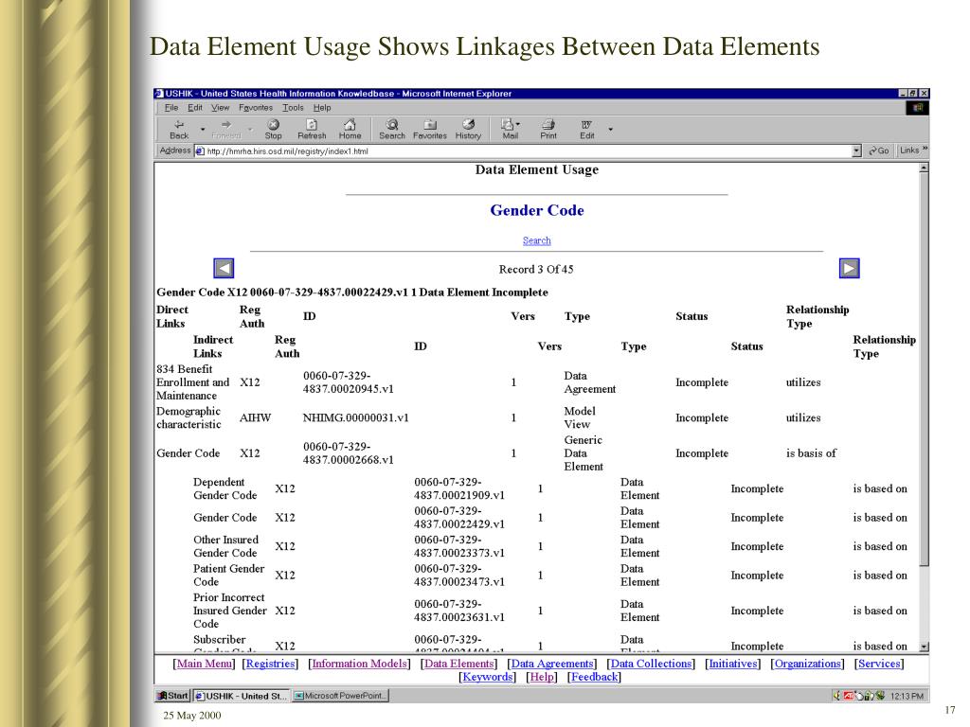Open the Feedback footer link
This screenshot has width=970, height=727.
point(594,677)
